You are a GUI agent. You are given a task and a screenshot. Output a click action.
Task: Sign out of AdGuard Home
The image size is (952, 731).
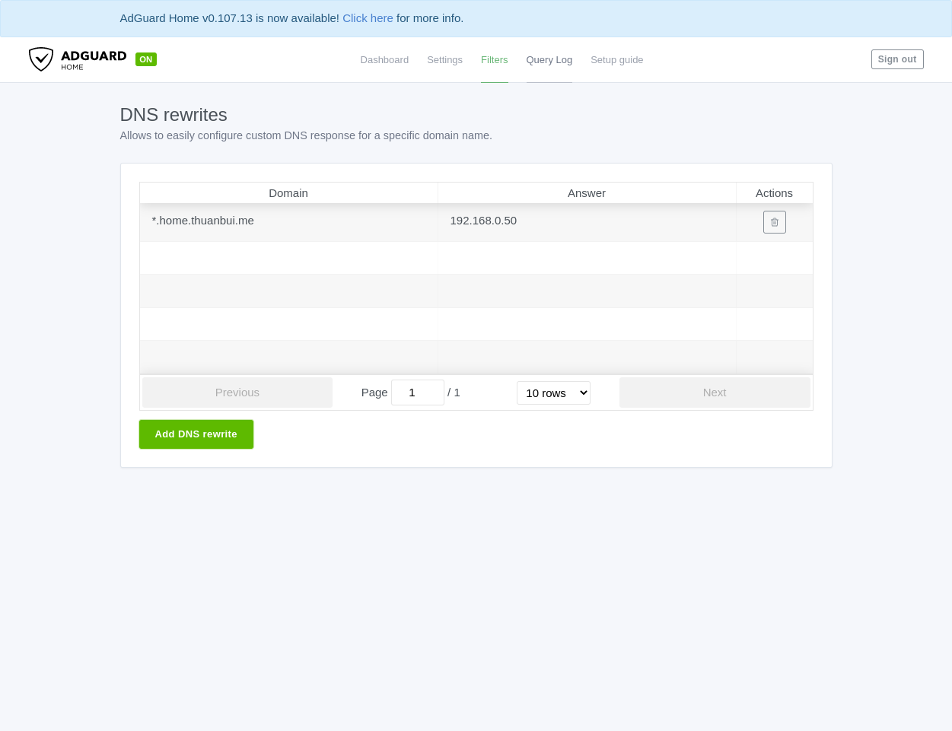pyautogui.click(x=896, y=59)
